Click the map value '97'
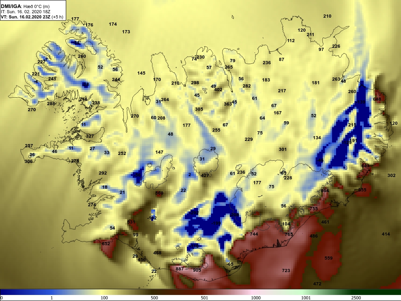This screenshot has width=401, height=301. [321, 50]
